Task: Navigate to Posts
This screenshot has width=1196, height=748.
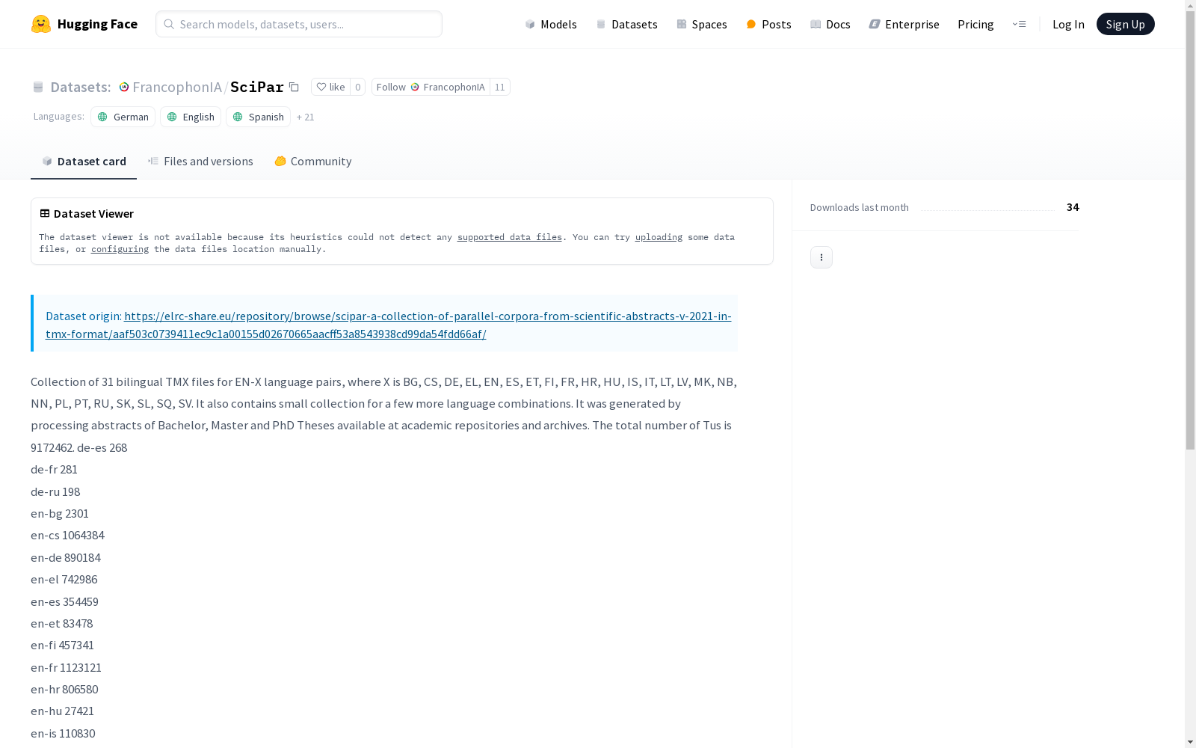Action: pos(768,24)
